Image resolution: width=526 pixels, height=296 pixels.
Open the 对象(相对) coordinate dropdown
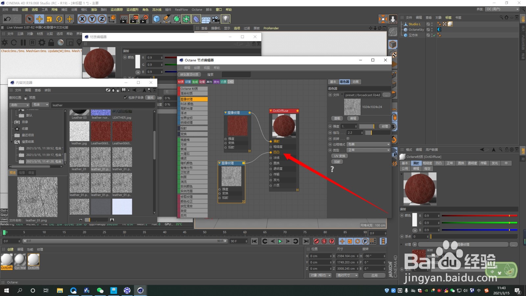tap(320, 275)
